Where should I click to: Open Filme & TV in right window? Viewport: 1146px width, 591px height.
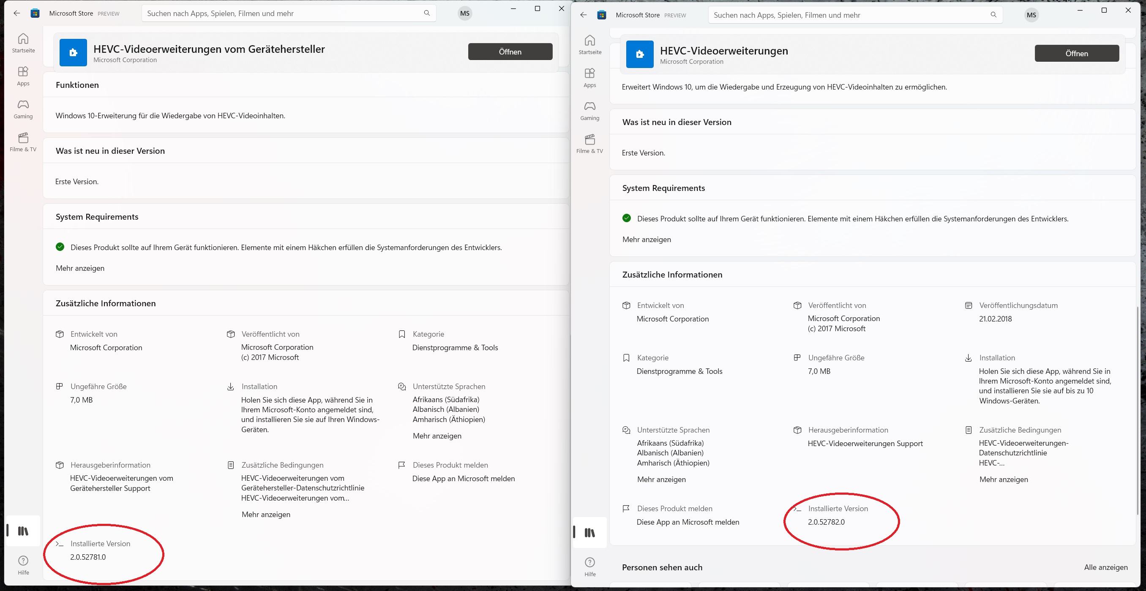[589, 143]
